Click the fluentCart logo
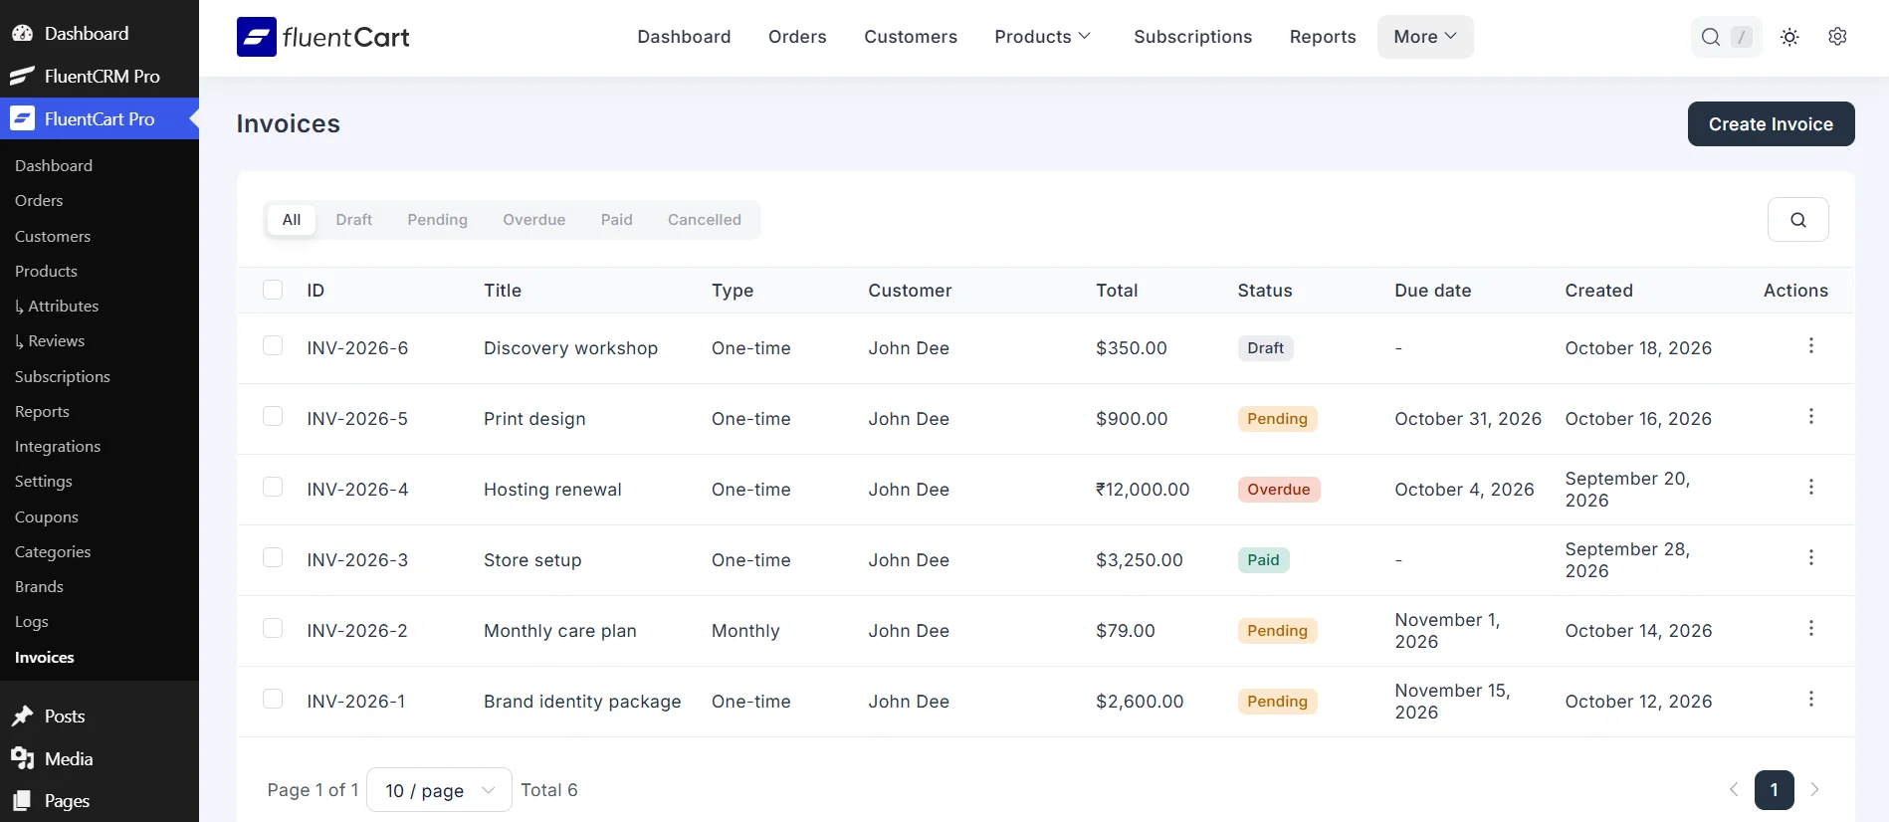 (322, 37)
